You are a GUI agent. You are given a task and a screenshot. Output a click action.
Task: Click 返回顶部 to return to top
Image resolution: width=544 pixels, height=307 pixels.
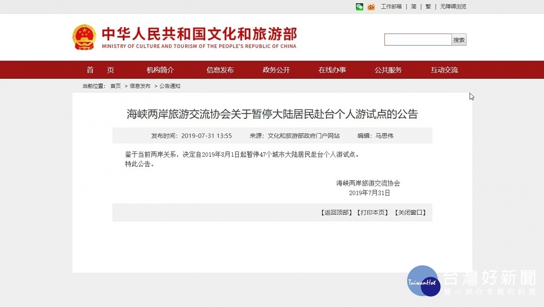point(336,212)
